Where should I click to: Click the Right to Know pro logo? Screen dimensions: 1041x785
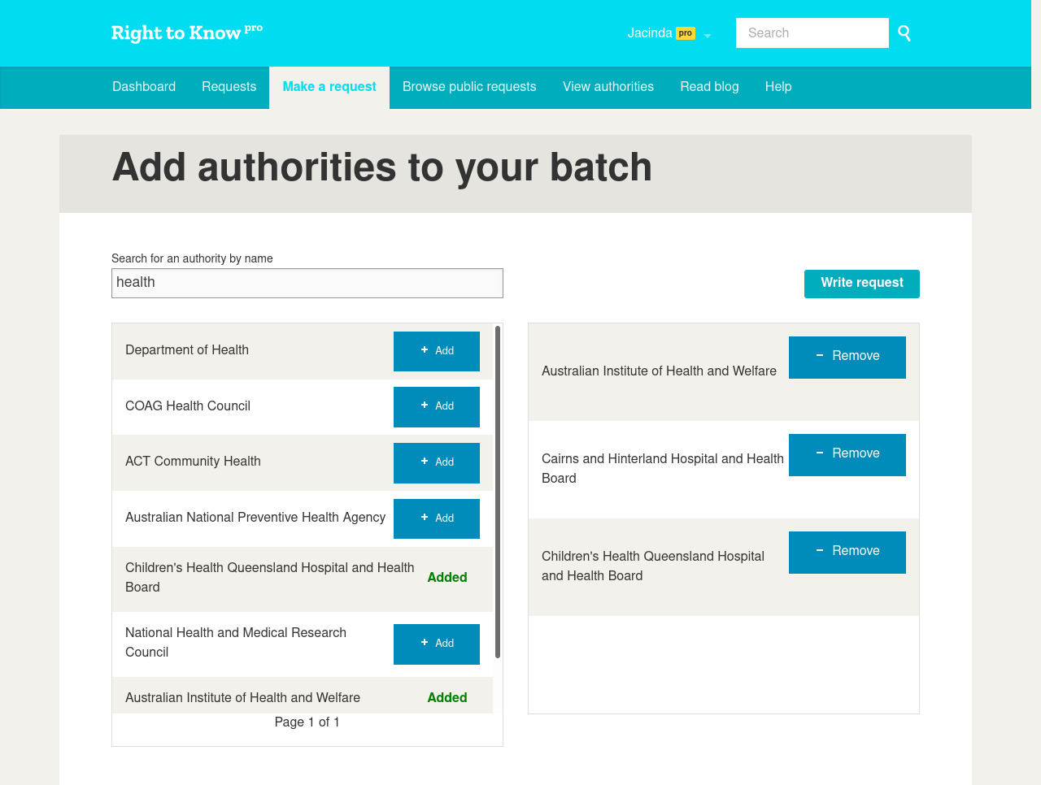pyautogui.click(x=186, y=33)
